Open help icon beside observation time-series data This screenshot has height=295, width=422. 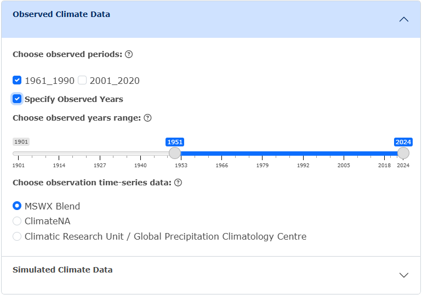[178, 183]
